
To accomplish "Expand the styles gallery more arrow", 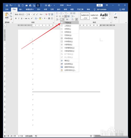I will tap(110, 19).
